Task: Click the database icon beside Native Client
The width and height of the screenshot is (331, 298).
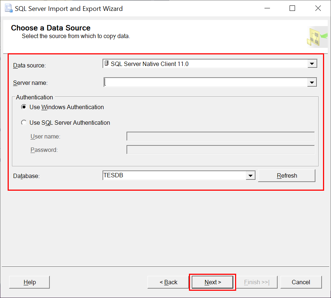Action: (x=106, y=63)
